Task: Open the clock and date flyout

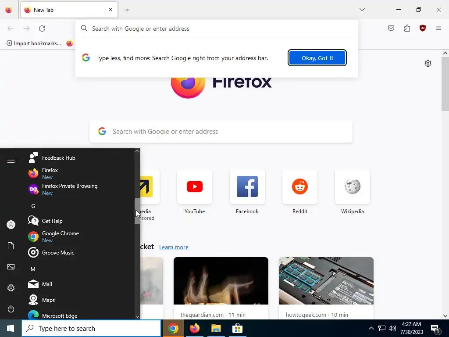Action: coord(411,328)
